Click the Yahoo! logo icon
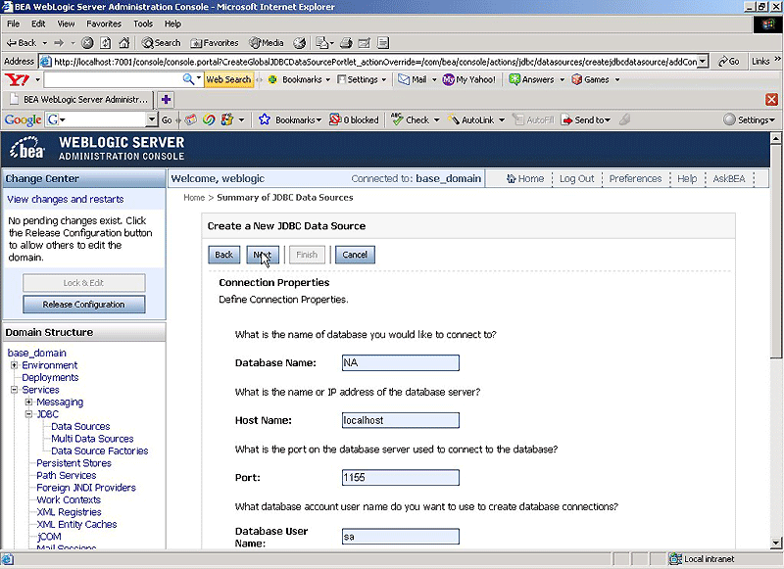Image resolution: width=784 pixels, height=569 pixels. (x=17, y=79)
